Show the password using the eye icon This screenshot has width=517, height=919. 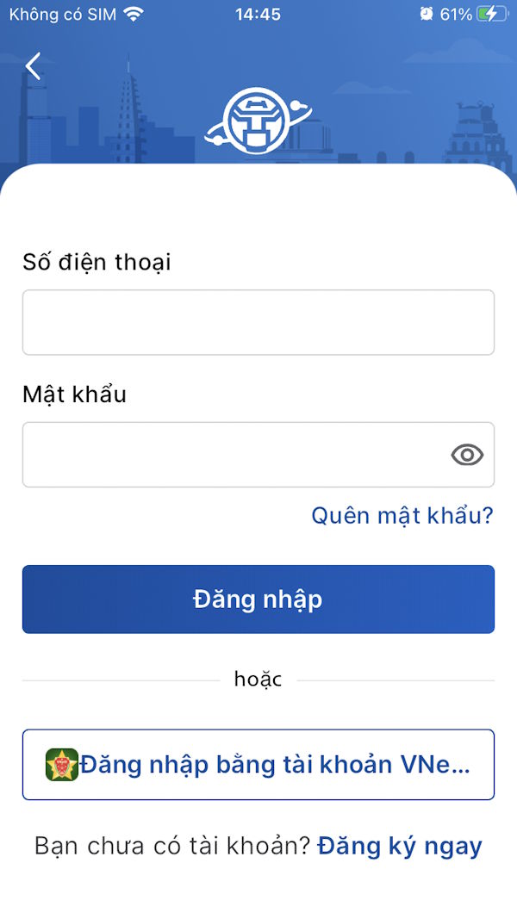[466, 454]
